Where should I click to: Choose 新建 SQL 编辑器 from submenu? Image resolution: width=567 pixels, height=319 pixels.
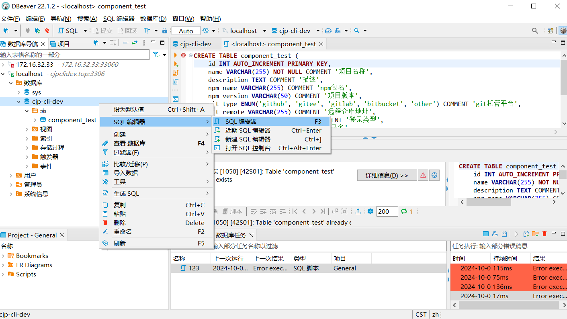pos(271,139)
